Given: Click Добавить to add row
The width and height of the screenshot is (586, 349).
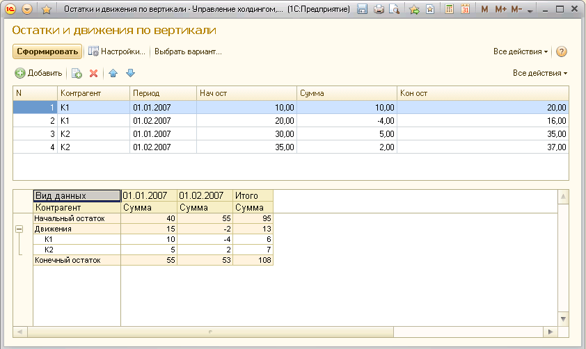Looking at the screenshot, I should [x=39, y=73].
